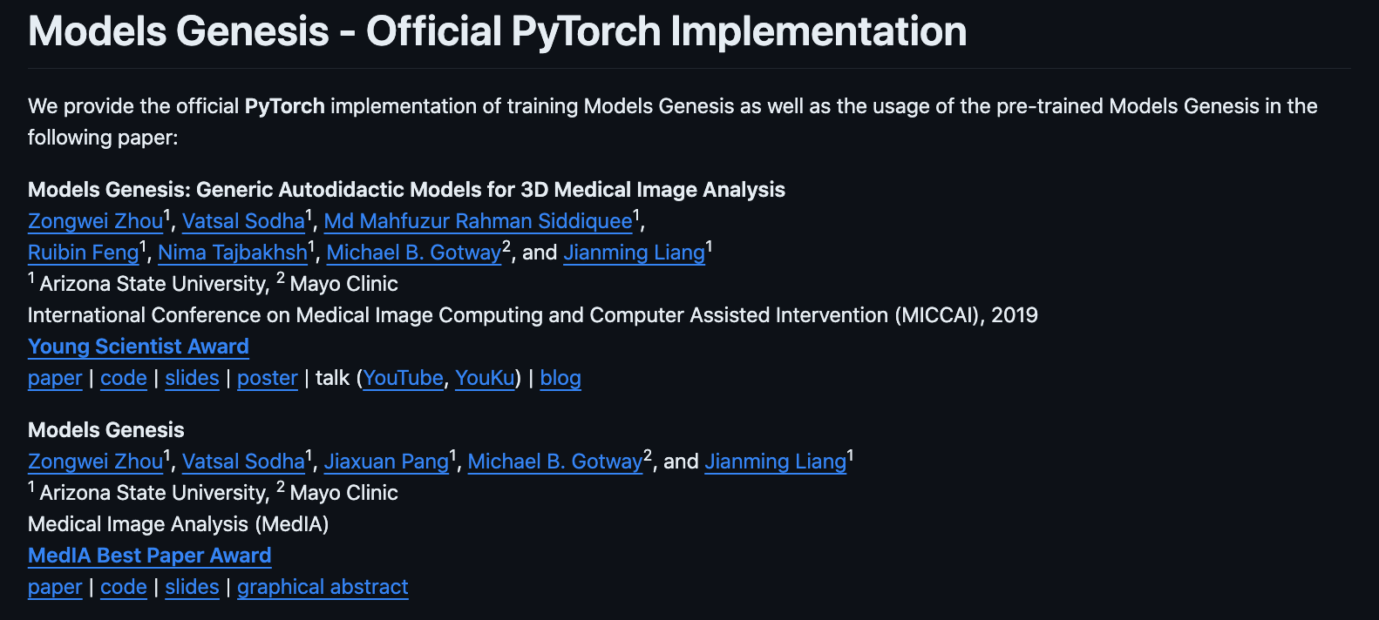Open the YouKu talk link
Image resolution: width=1379 pixels, height=620 pixels.
pos(485,378)
